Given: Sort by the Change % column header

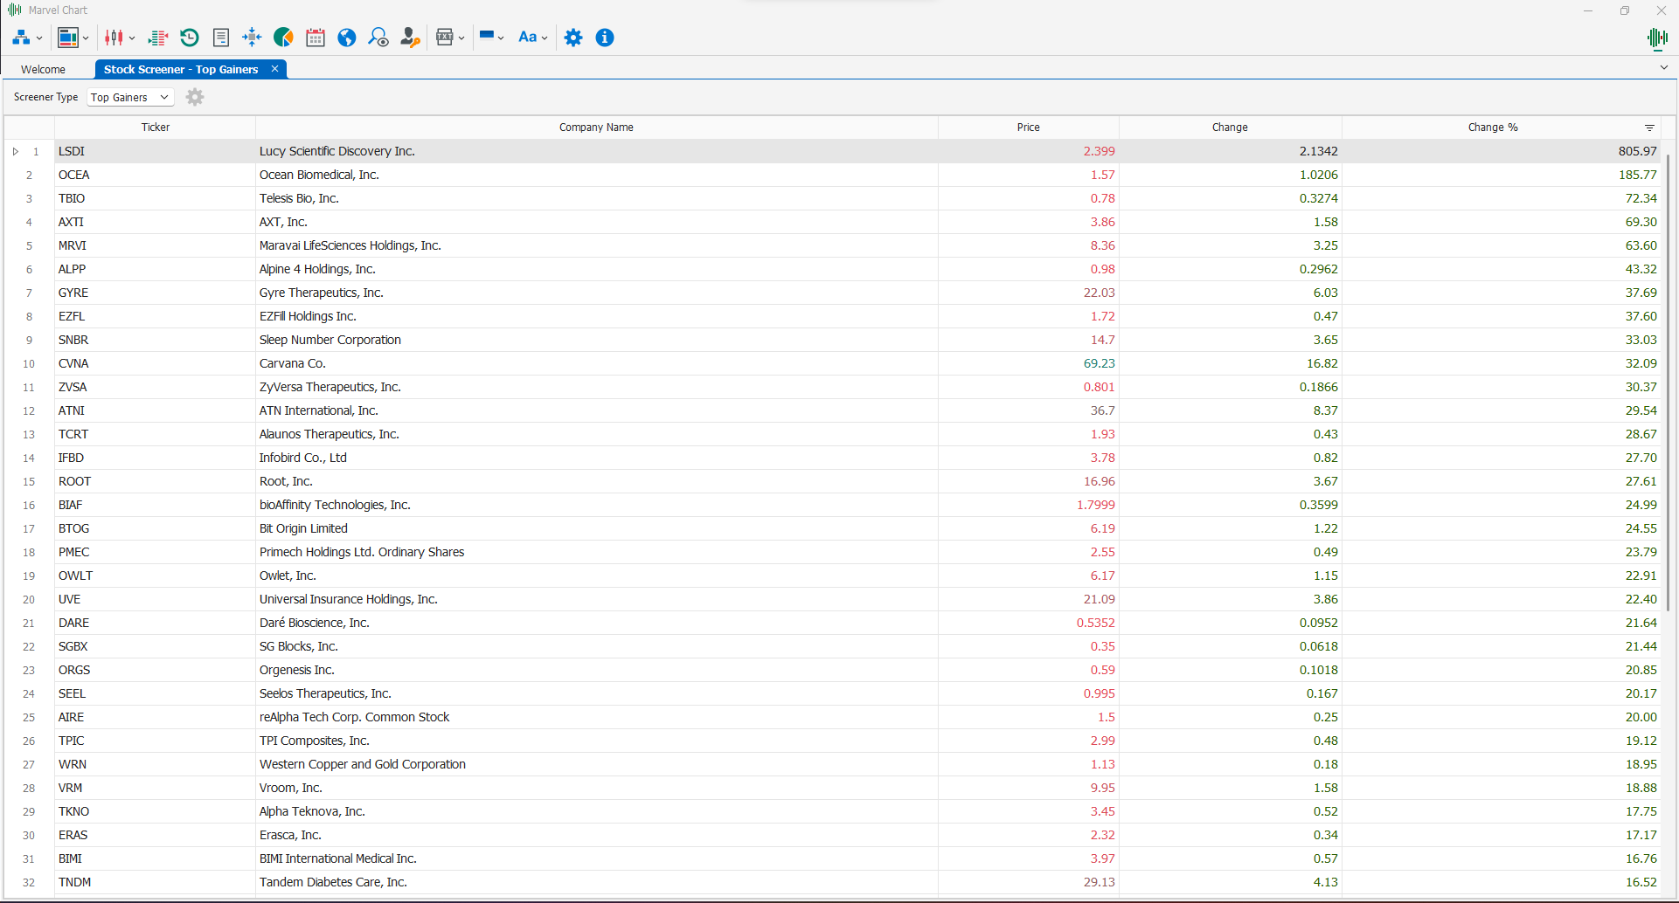Looking at the screenshot, I should tap(1493, 128).
